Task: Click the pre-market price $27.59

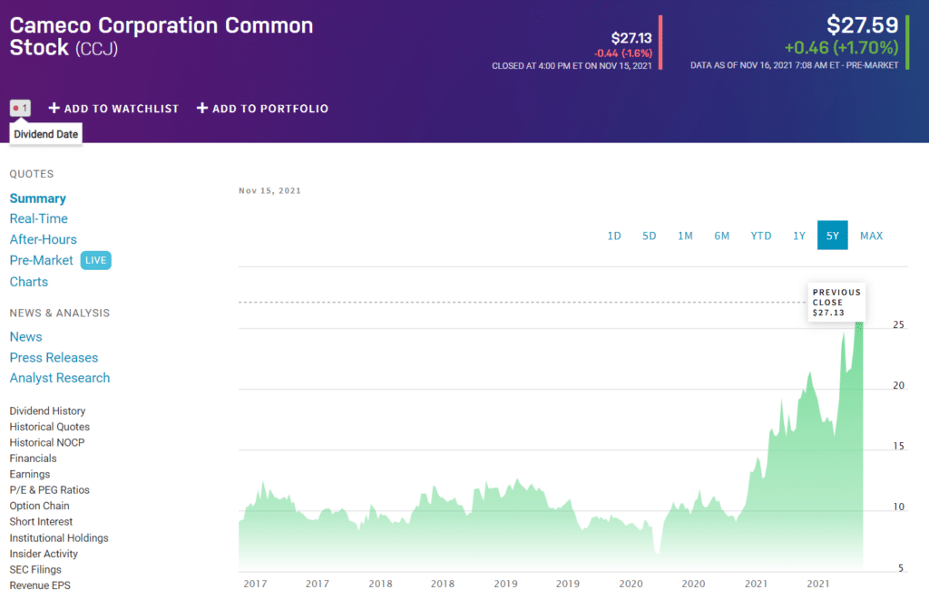Action: [862, 24]
